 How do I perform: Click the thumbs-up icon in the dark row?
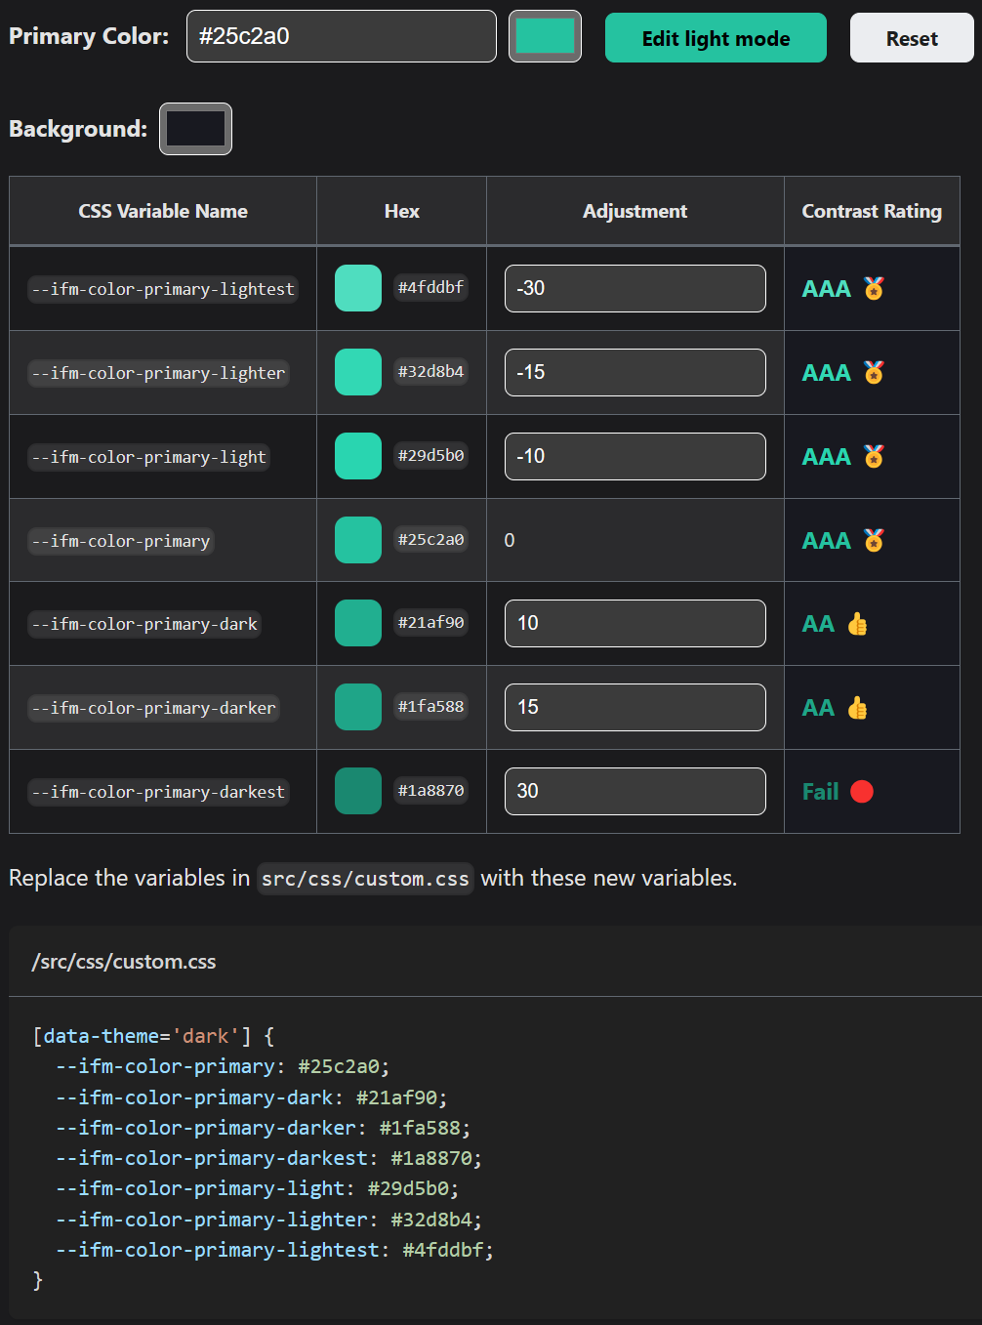click(857, 624)
